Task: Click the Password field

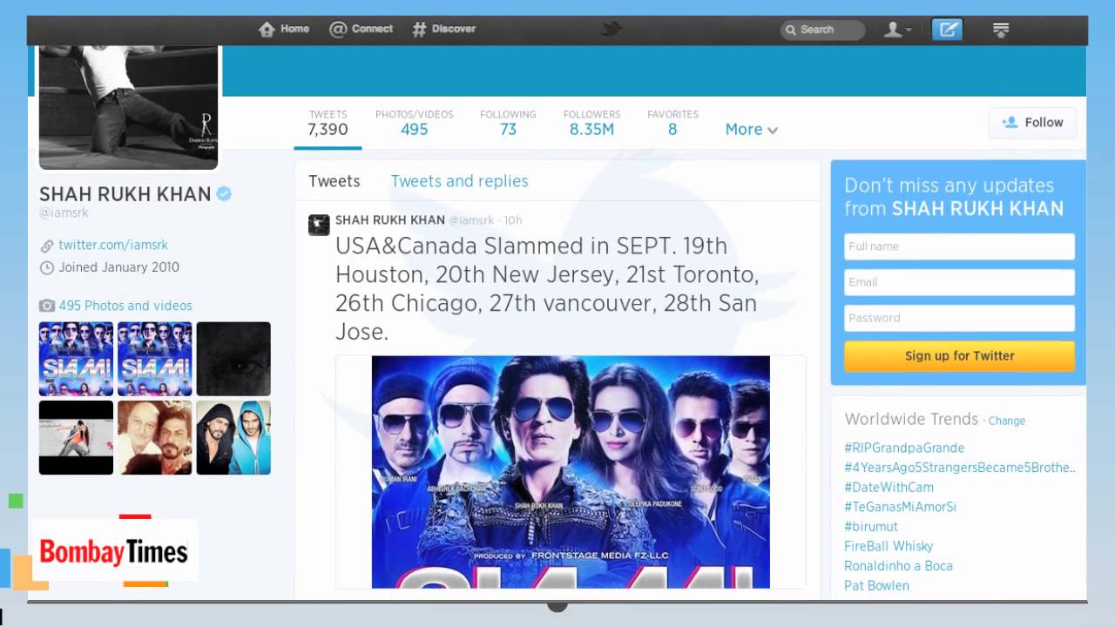Action: (x=959, y=318)
